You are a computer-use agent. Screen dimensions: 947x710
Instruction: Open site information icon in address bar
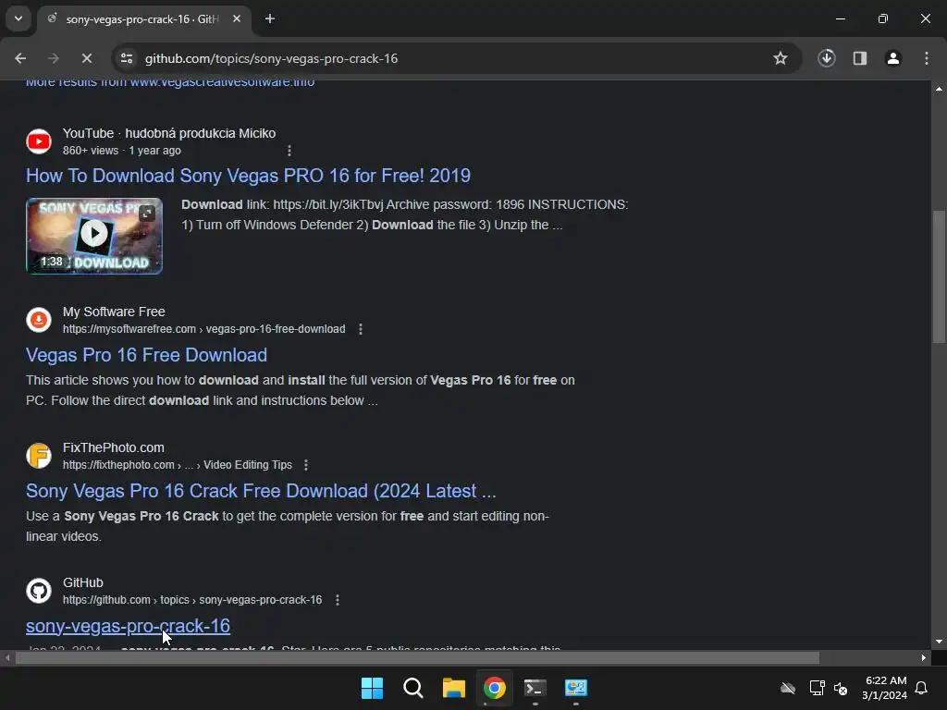tap(127, 58)
